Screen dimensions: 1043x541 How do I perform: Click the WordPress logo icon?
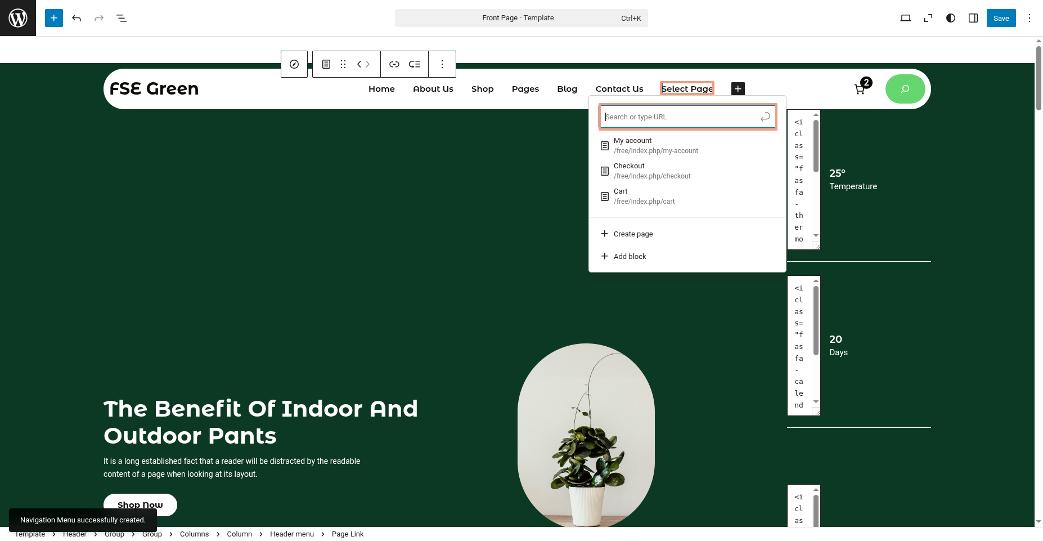tap(18, 18)
